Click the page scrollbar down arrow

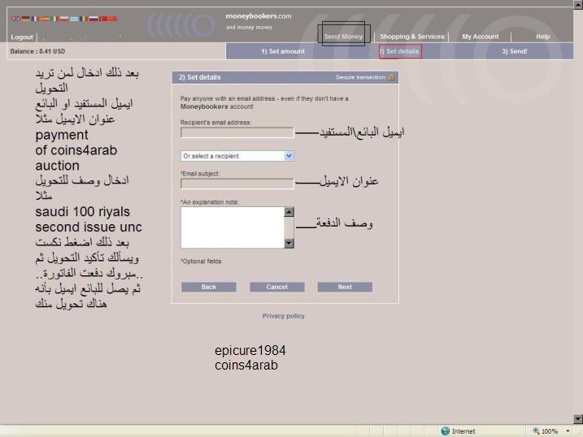coord(578,419)
